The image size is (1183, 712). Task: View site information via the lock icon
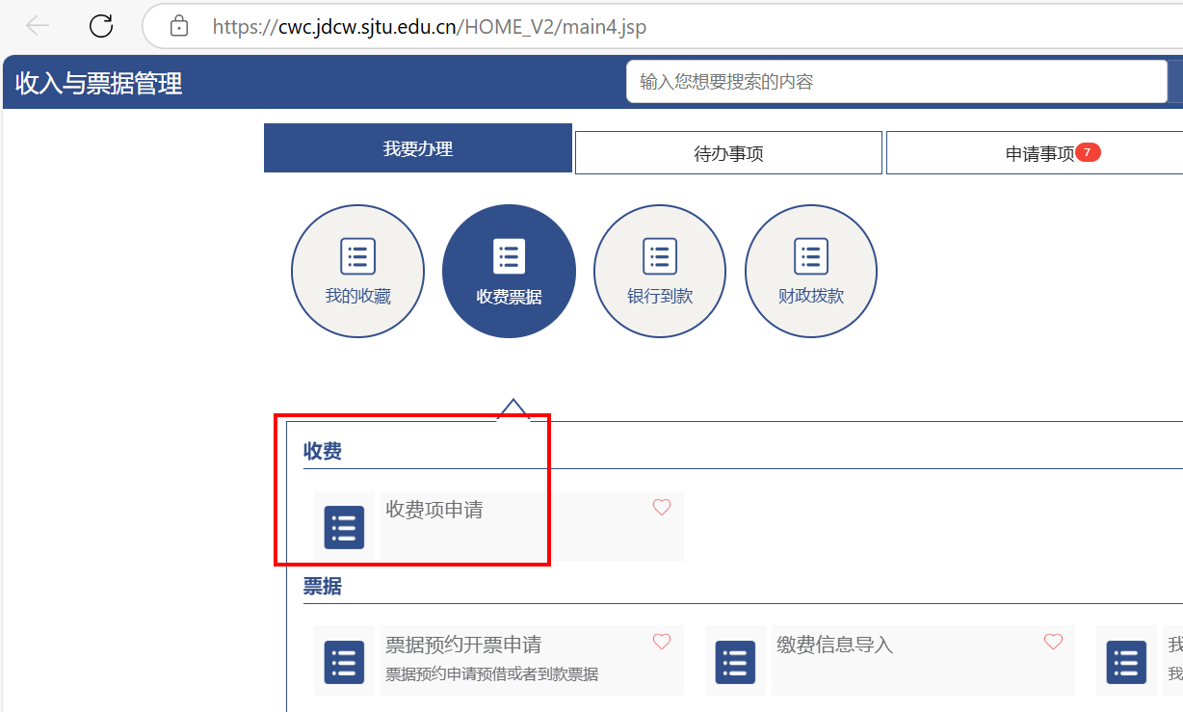179,26
